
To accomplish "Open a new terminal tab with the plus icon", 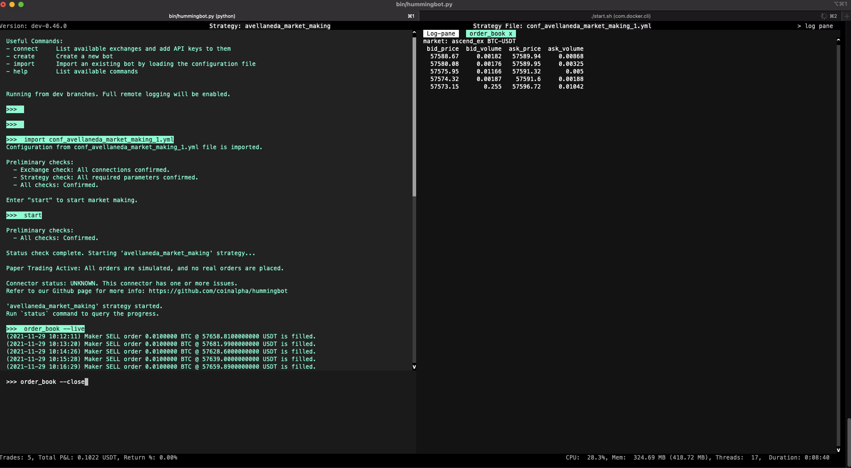I will pos(847,16).
